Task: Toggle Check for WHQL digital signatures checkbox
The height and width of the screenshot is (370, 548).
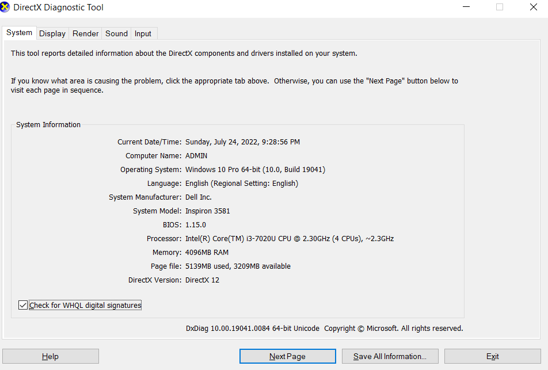Action: click(x=23, y=305)
